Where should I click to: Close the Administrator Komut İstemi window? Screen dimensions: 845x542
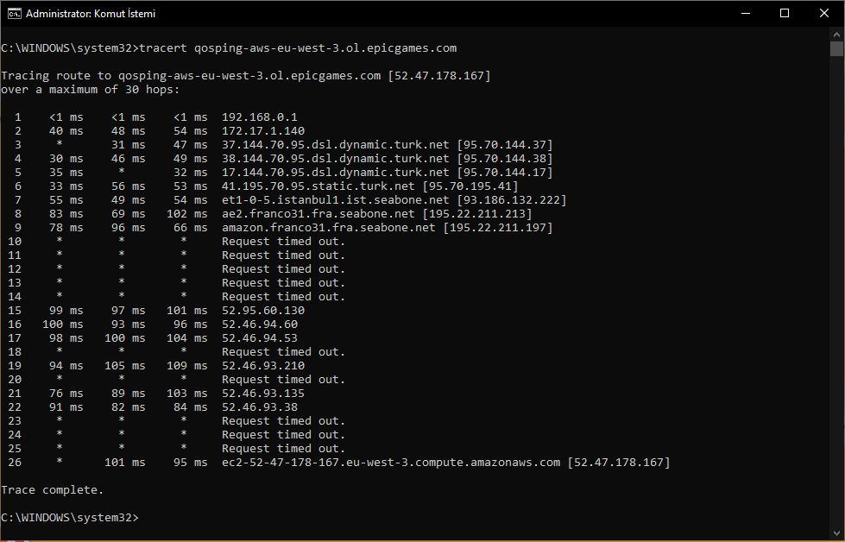click(x=824, y=14)
